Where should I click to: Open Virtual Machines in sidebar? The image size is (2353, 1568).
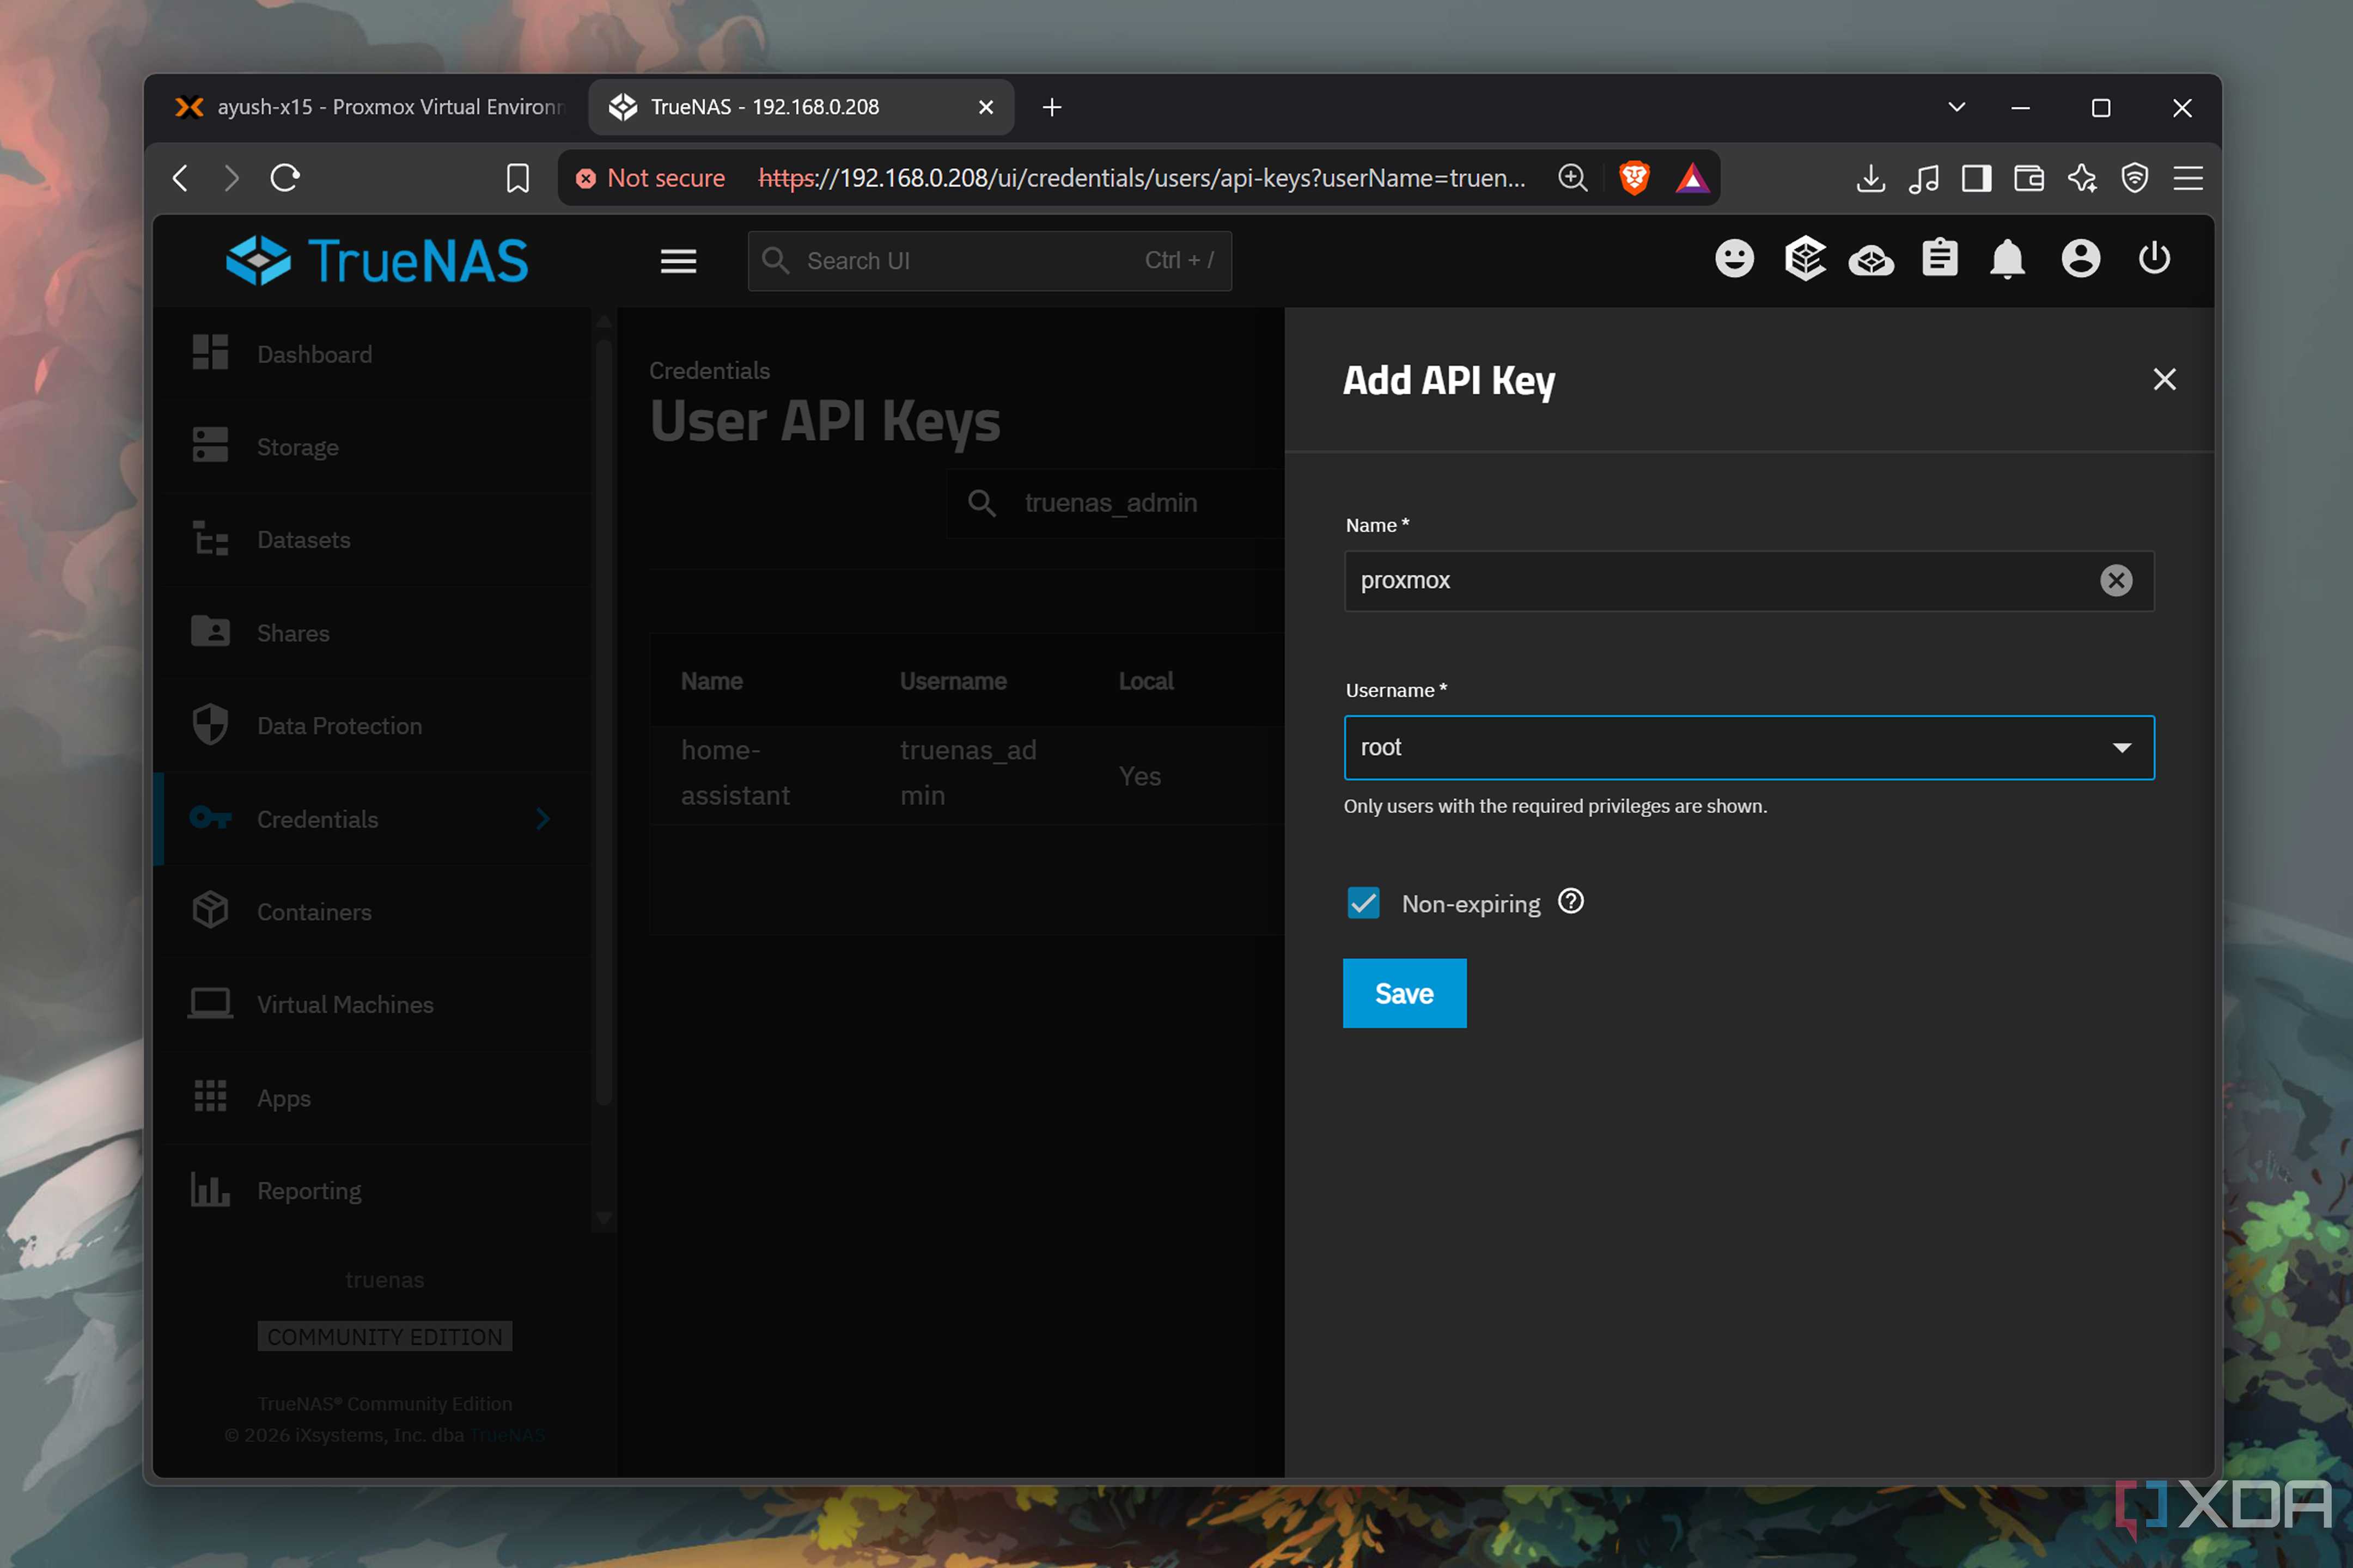372,1004
